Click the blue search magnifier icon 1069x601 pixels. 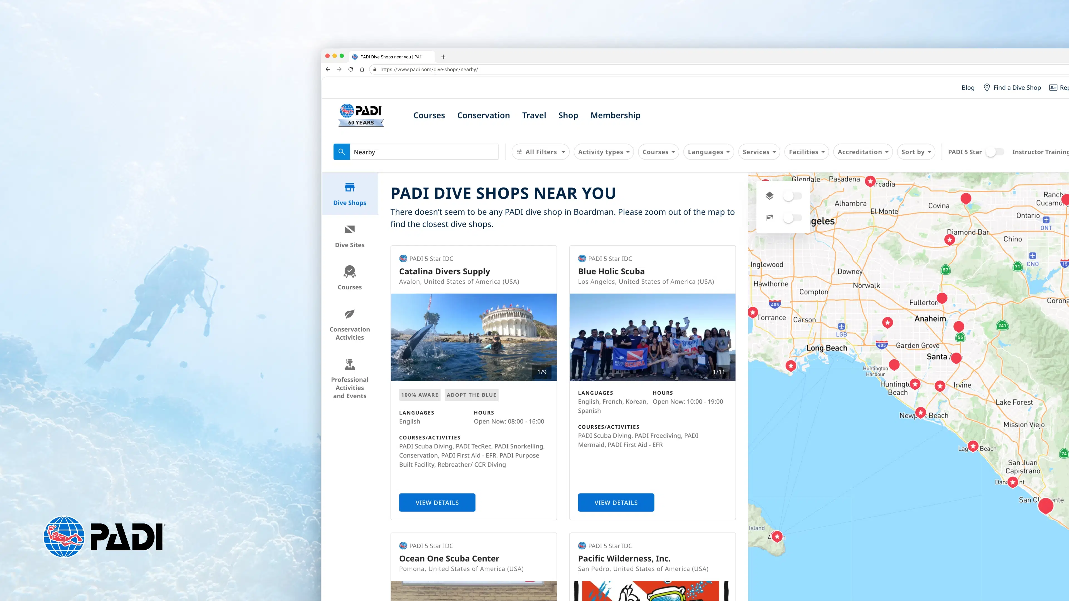coord(341,152)
